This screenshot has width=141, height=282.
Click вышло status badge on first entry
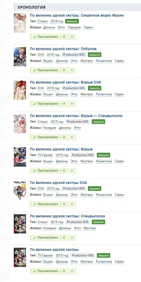72,21
